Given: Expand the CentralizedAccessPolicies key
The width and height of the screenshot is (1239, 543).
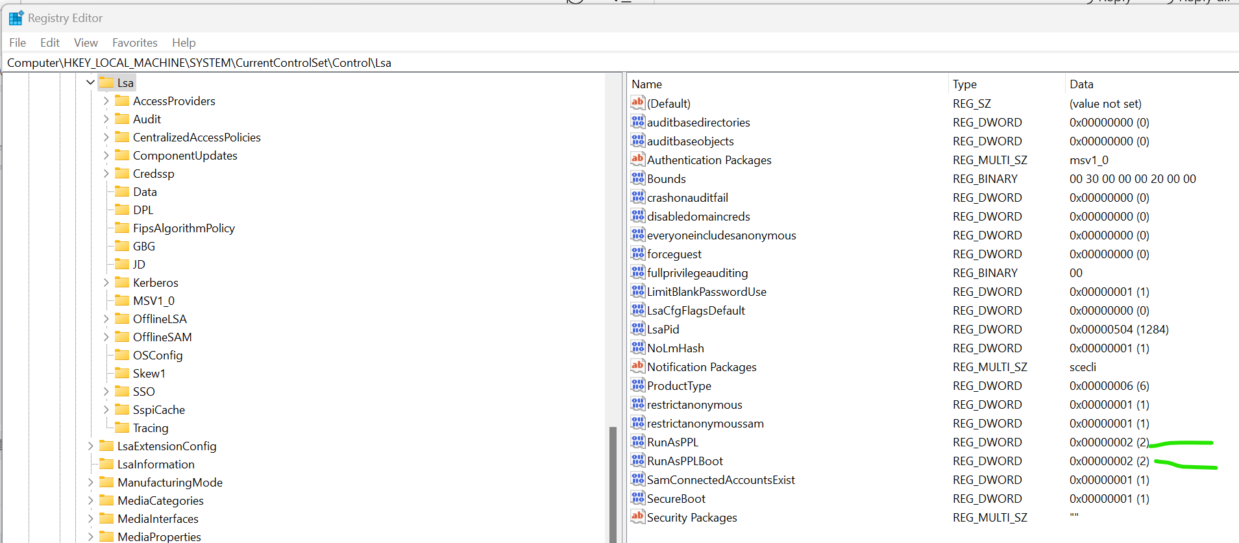Looking at the screenshot, I should click(106, 137).
